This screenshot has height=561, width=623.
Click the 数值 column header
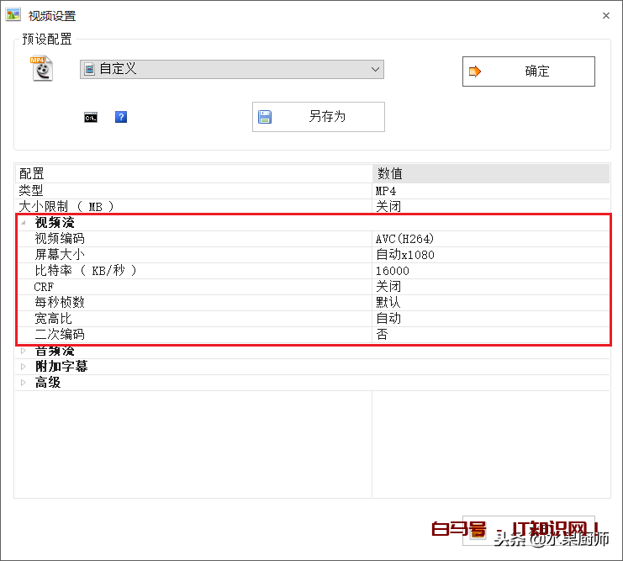491,174
